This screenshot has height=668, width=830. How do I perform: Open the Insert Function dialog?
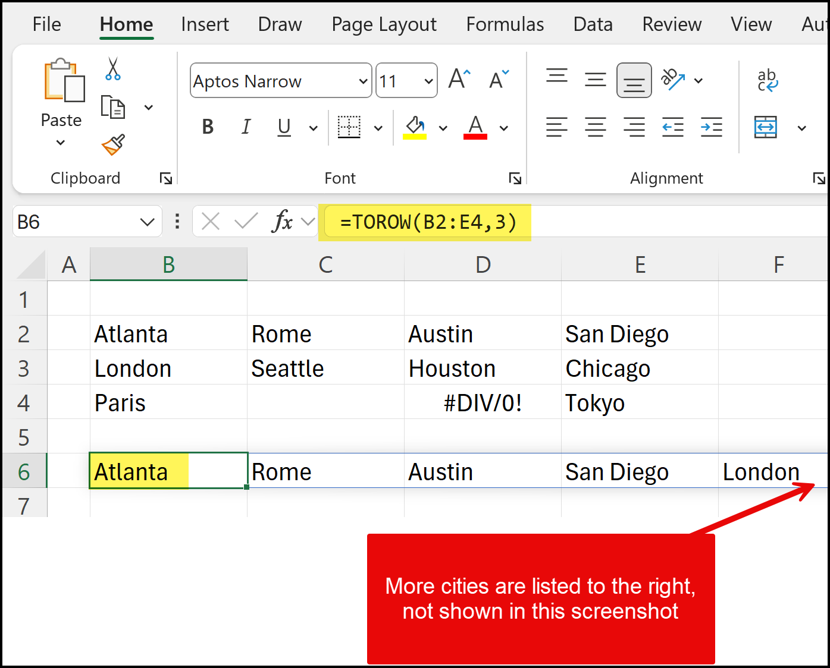(284, 221)
